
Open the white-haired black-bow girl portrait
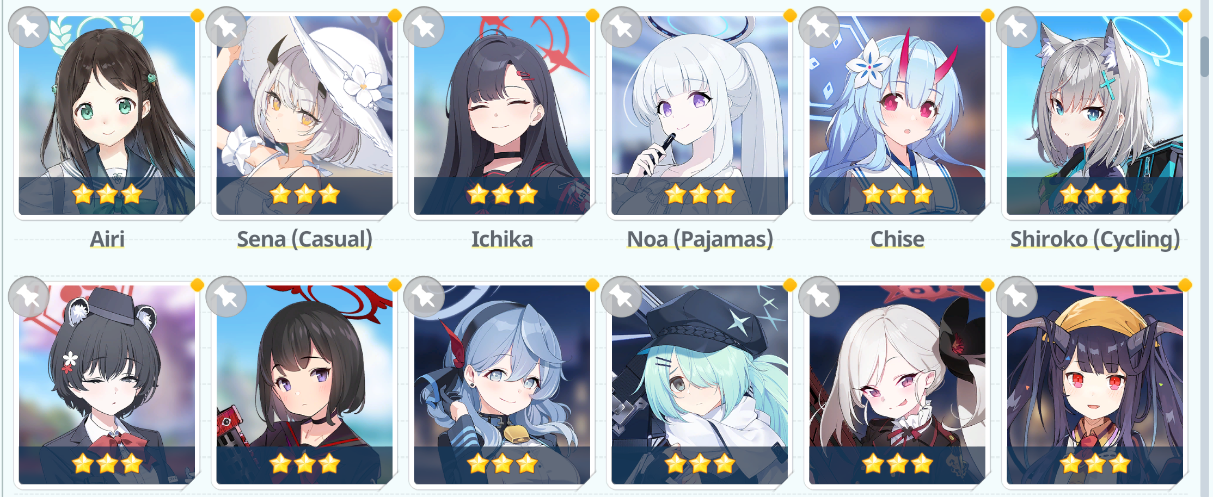pos(897,385)
